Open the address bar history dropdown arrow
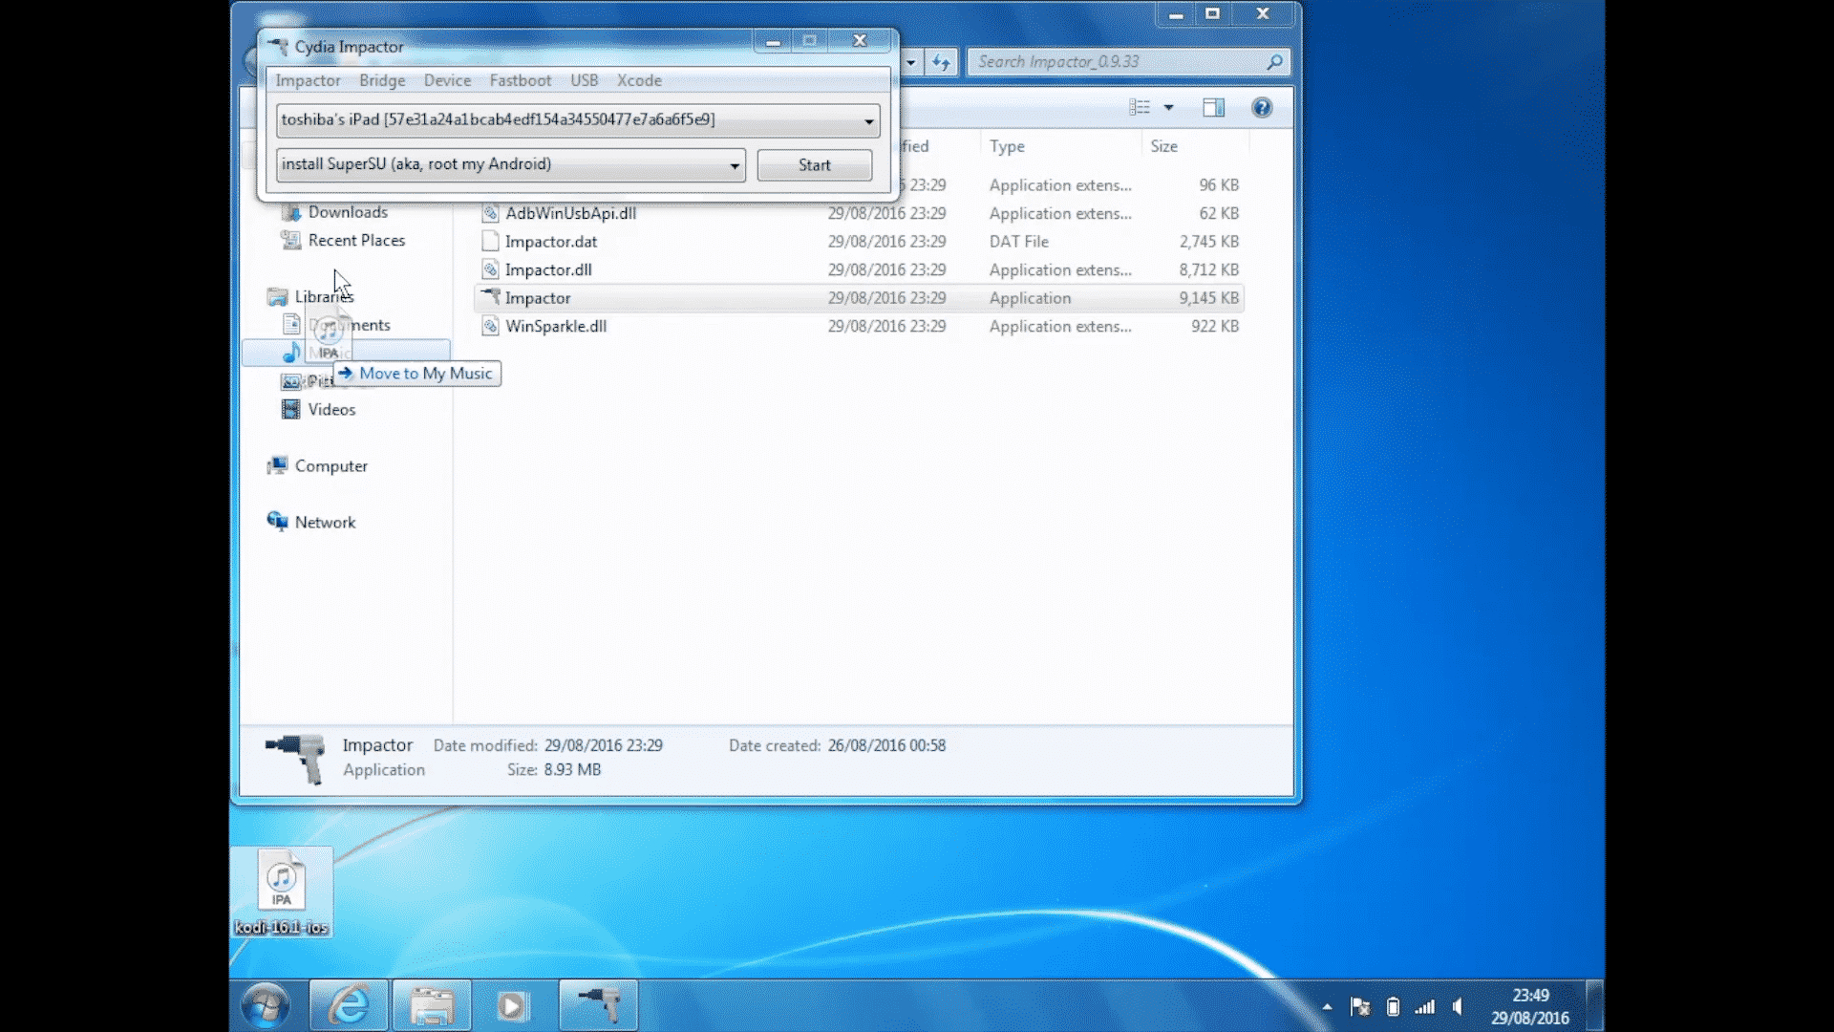1834x1032 pixels. [910, 62]
